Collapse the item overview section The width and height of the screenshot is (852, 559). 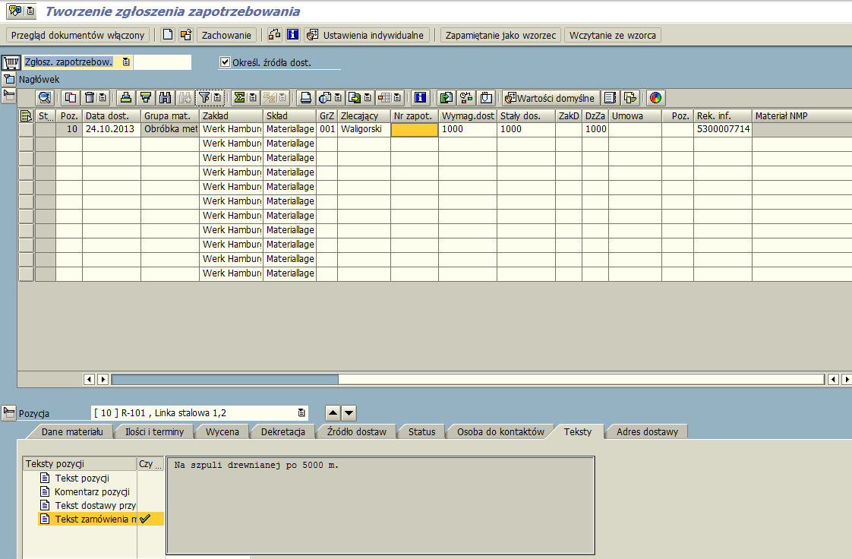tap(9, 96)
